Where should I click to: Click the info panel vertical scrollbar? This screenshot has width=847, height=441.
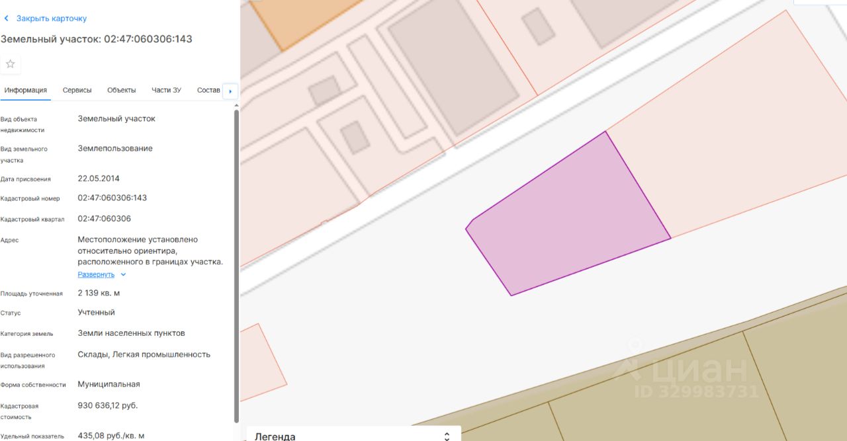(236, 264)
